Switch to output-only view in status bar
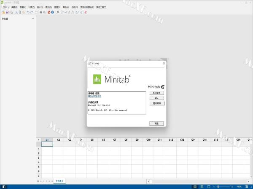The width and height of the screenshot is (253, 189). 209,187
